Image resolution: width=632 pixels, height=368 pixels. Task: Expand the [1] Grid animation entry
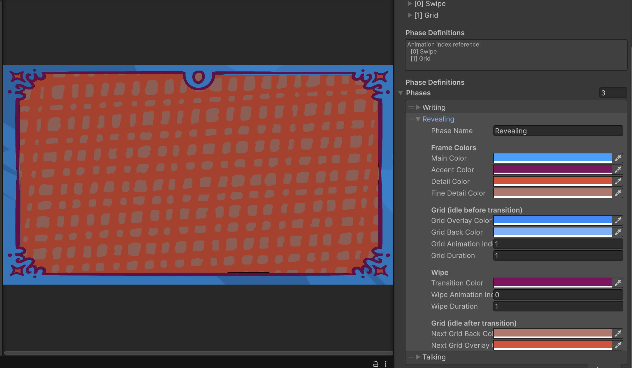(410, 15)
